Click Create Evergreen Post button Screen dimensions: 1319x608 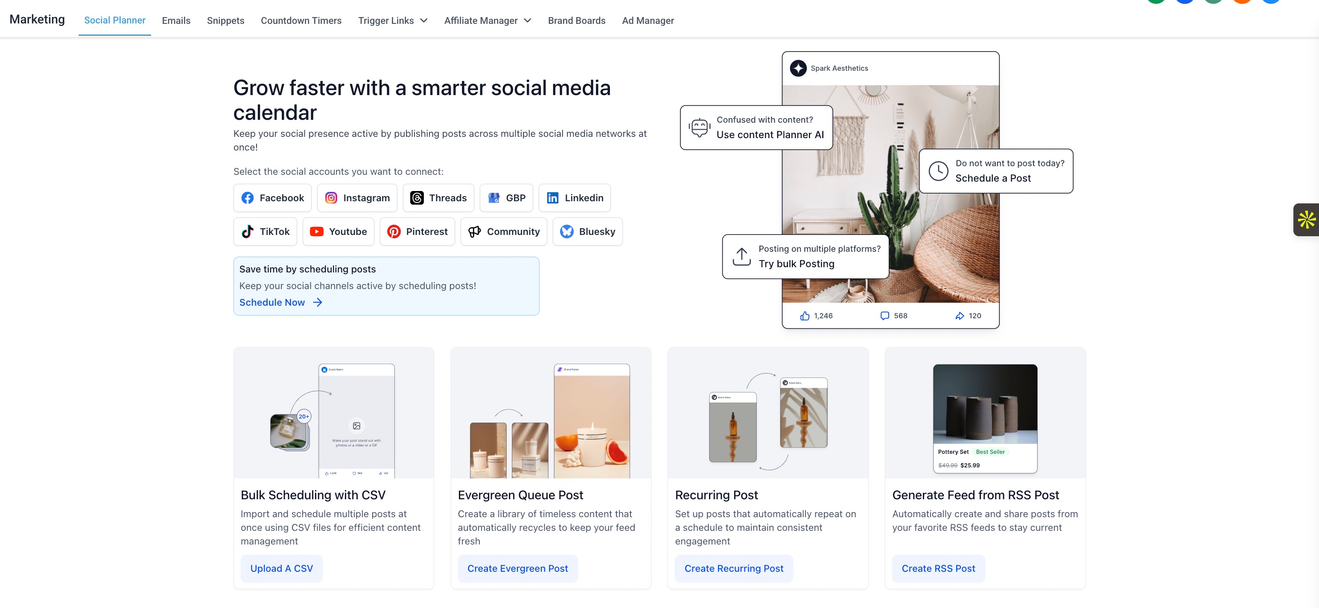518,568
